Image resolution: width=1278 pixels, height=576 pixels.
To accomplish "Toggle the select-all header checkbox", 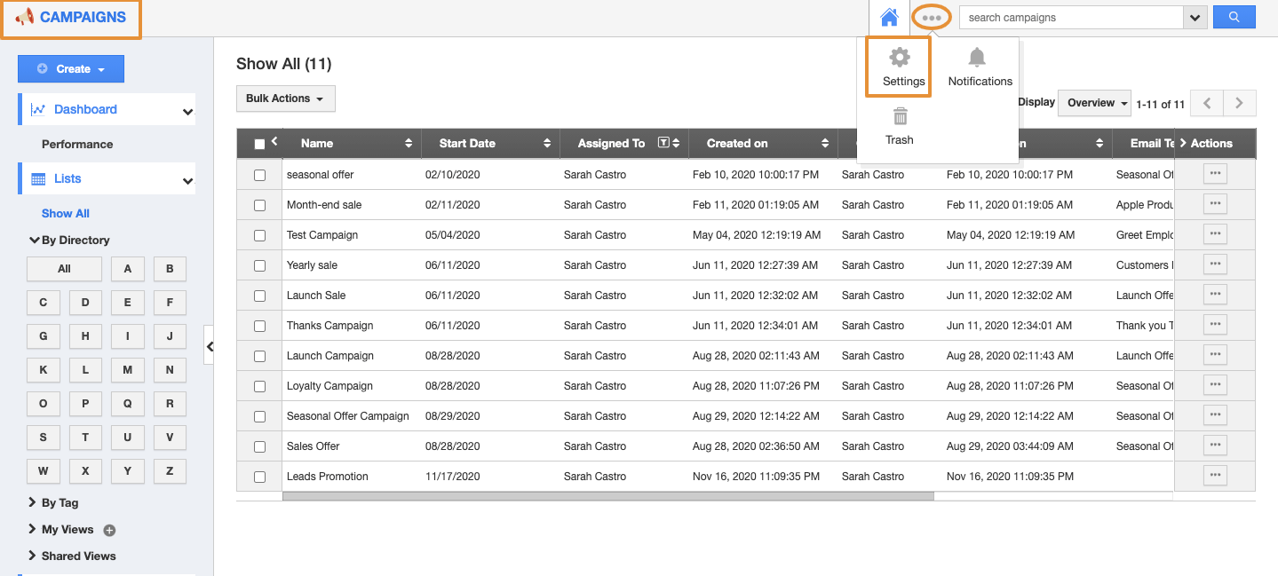I will [x=259, y=144].
